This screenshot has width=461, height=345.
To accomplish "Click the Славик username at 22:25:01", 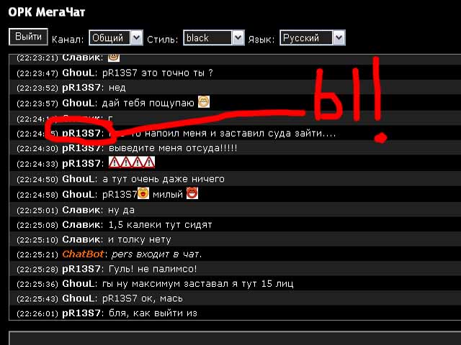I will [x=81, y=210].
